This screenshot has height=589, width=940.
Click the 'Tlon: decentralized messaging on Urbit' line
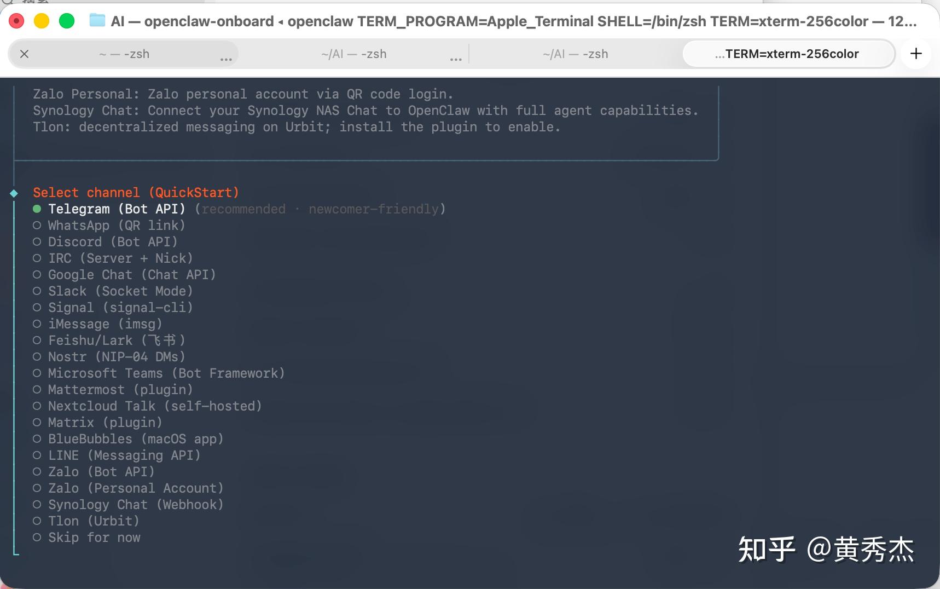pyautogui.click(x=297, y=127)
